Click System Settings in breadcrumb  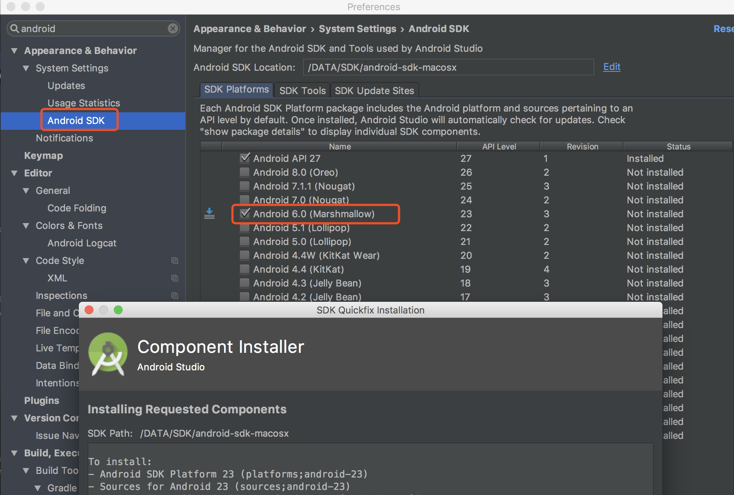pos(357,29)
